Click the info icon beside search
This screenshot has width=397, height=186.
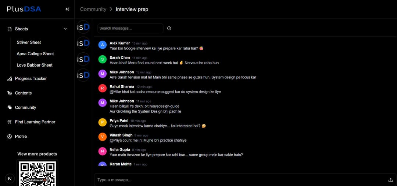coord(169,28)
